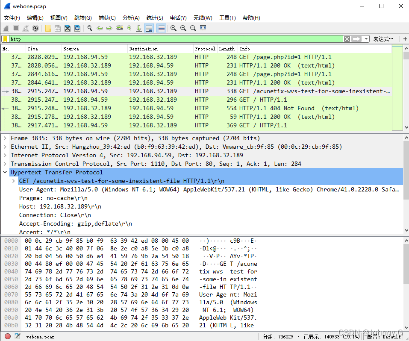
Task: Stop the running capture
Action: [16, 28]
